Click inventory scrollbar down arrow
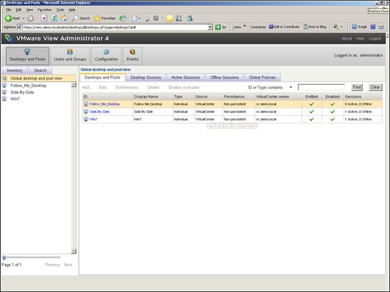Screen dimensions: 390x292 (x=74, y=251)
